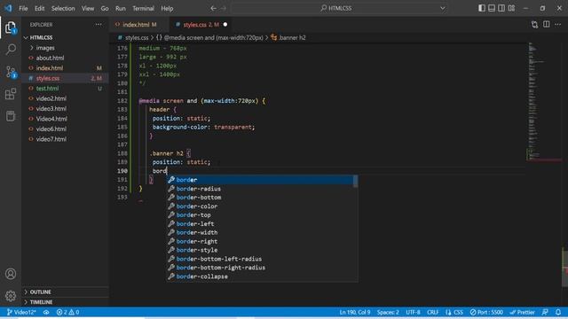Click Ln 190, Col 9 position indicator
The width and height of the screenshot is (568, 319).
coord(355,312)
